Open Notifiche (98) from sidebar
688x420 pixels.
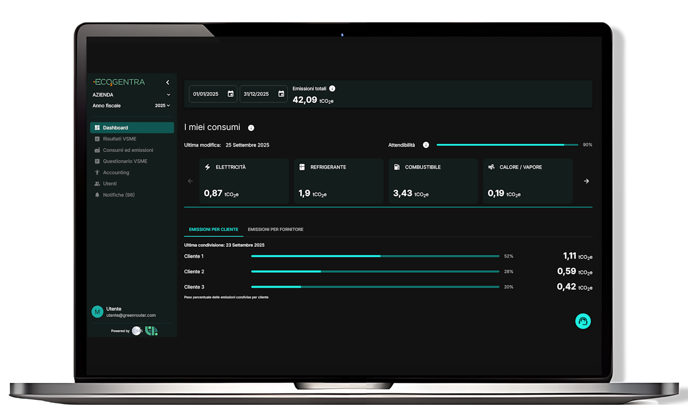(118, 195)
